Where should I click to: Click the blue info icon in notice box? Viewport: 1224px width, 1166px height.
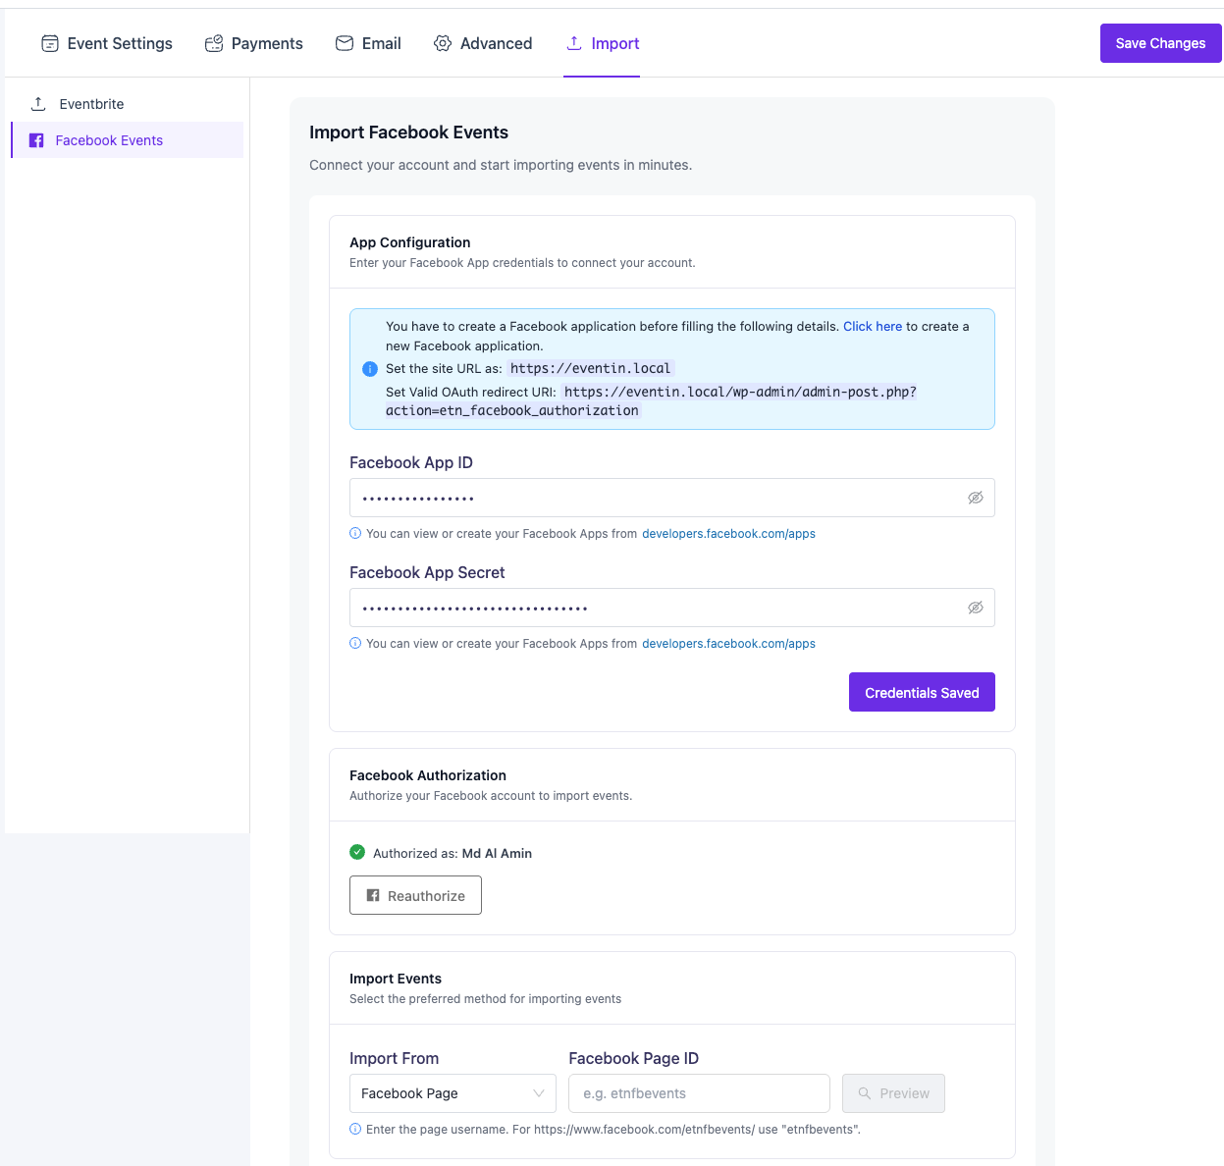coord(370,369)
